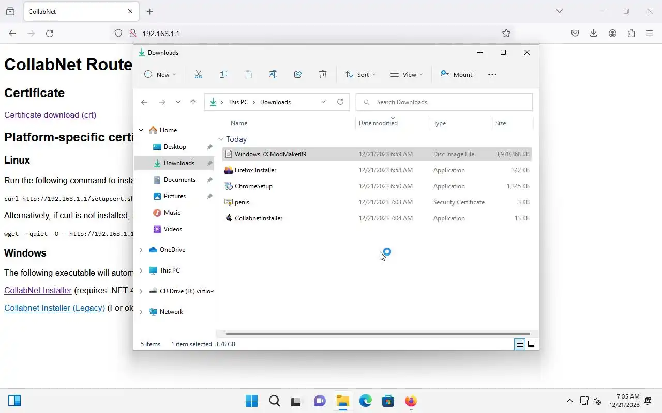
Task: Open Firefox extensions puzzle icon
Action: click(x=631, y=33)
